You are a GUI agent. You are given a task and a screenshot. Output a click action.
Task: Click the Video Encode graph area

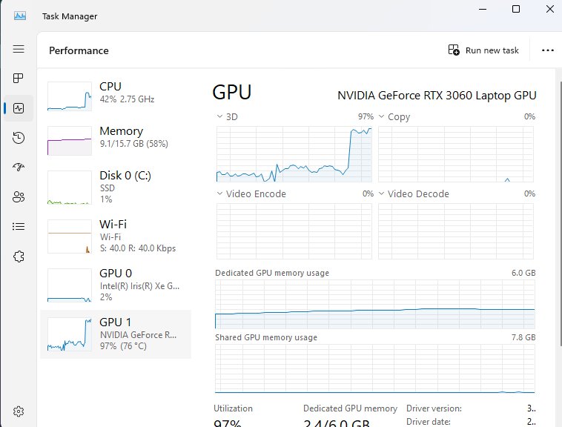coord(294,231)
